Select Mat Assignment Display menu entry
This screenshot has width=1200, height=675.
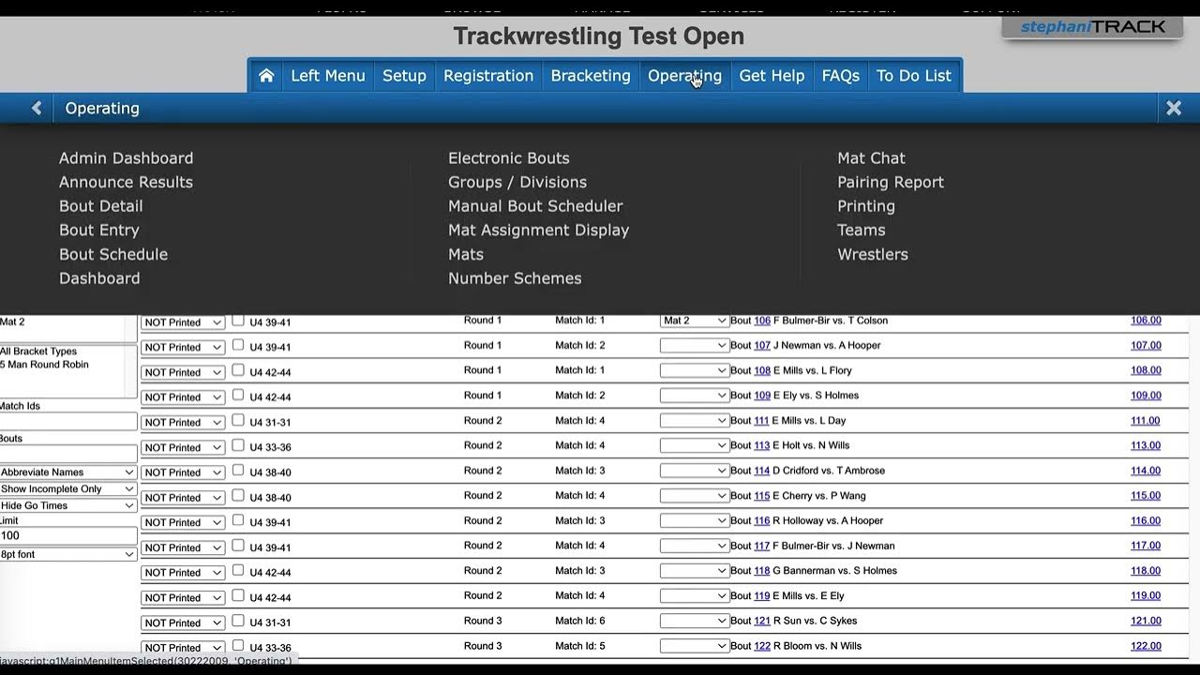pos(538,230)
